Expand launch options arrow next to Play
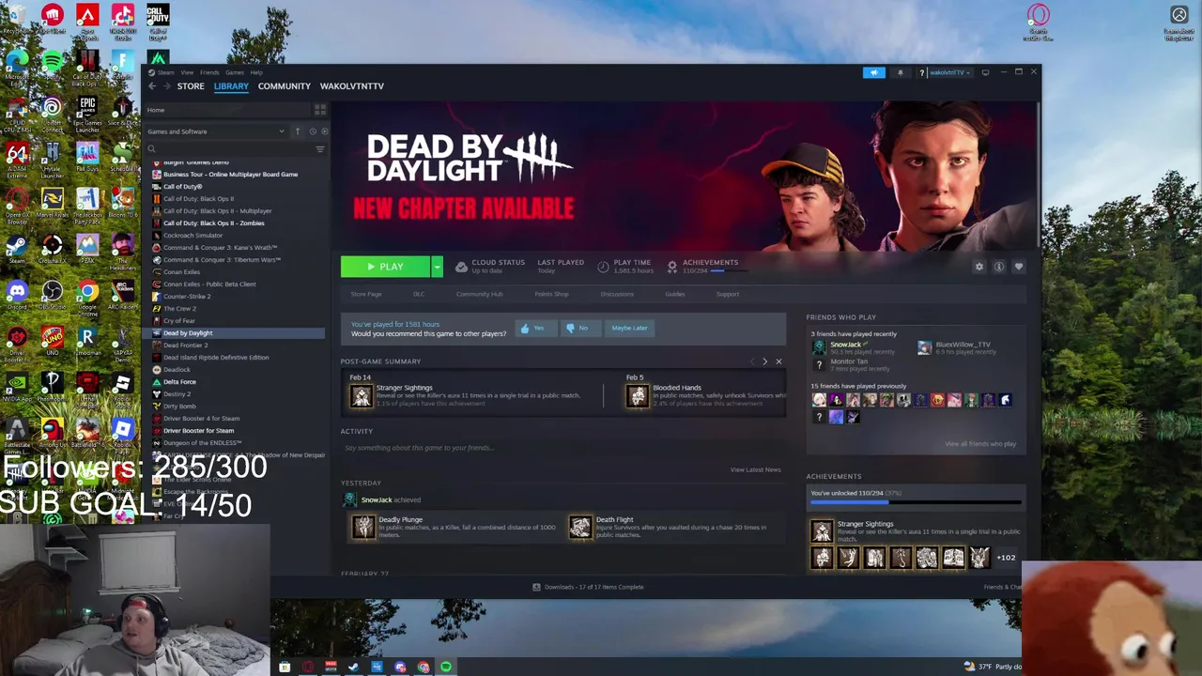The height and width of the screenshot is (676, 1202). (437, 267)
